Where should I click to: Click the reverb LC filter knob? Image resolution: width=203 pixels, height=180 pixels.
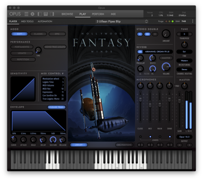click(140, 69)
